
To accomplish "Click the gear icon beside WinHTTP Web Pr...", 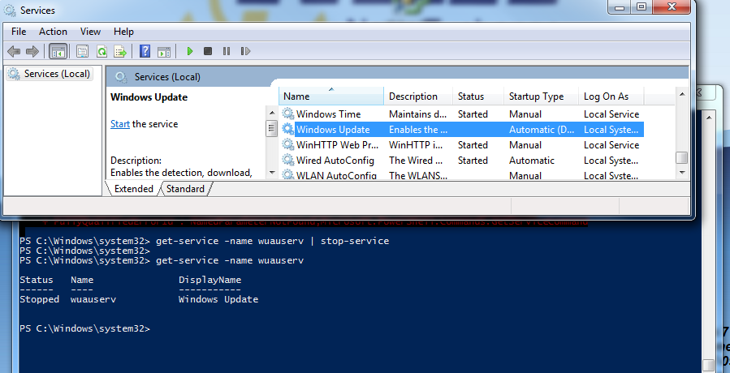I will 288,144.
